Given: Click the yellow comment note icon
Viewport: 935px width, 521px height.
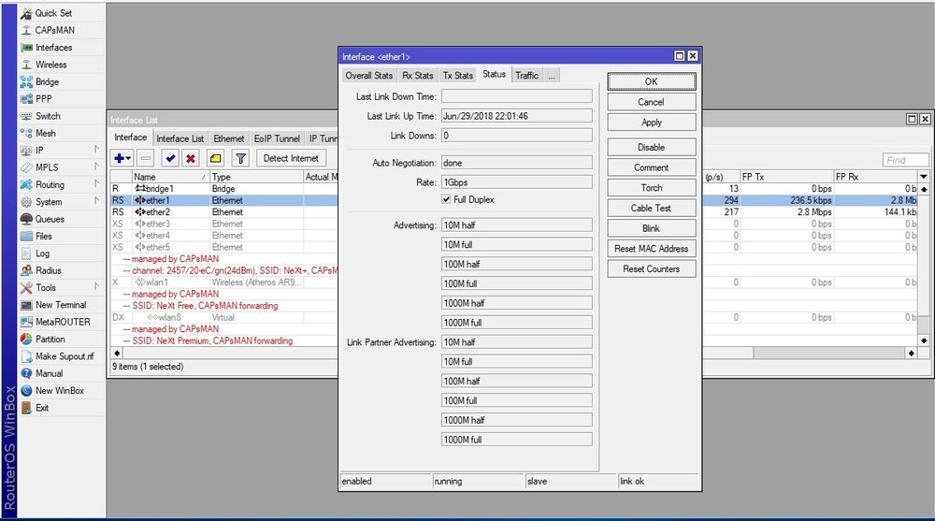Looking at the screenshot, I should [x=215, y=159].
